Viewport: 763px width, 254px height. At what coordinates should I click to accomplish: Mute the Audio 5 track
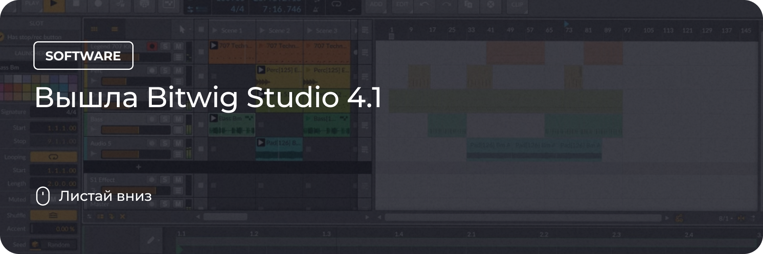(x=178, y=143)
